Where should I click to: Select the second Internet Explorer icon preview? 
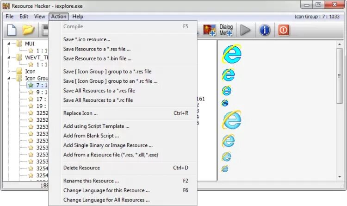click(228, 75)
